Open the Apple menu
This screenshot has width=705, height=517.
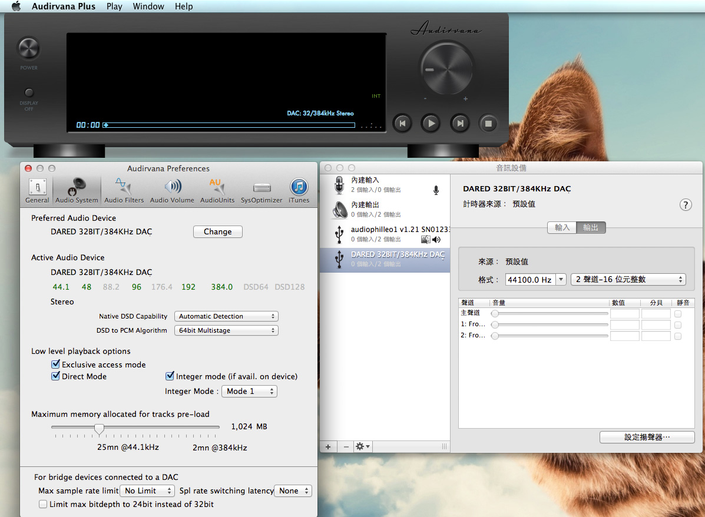pos(16,6)
